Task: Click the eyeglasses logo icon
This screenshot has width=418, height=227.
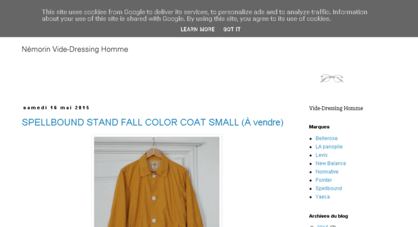Action: pyautogui.click(x=331, y=78)
